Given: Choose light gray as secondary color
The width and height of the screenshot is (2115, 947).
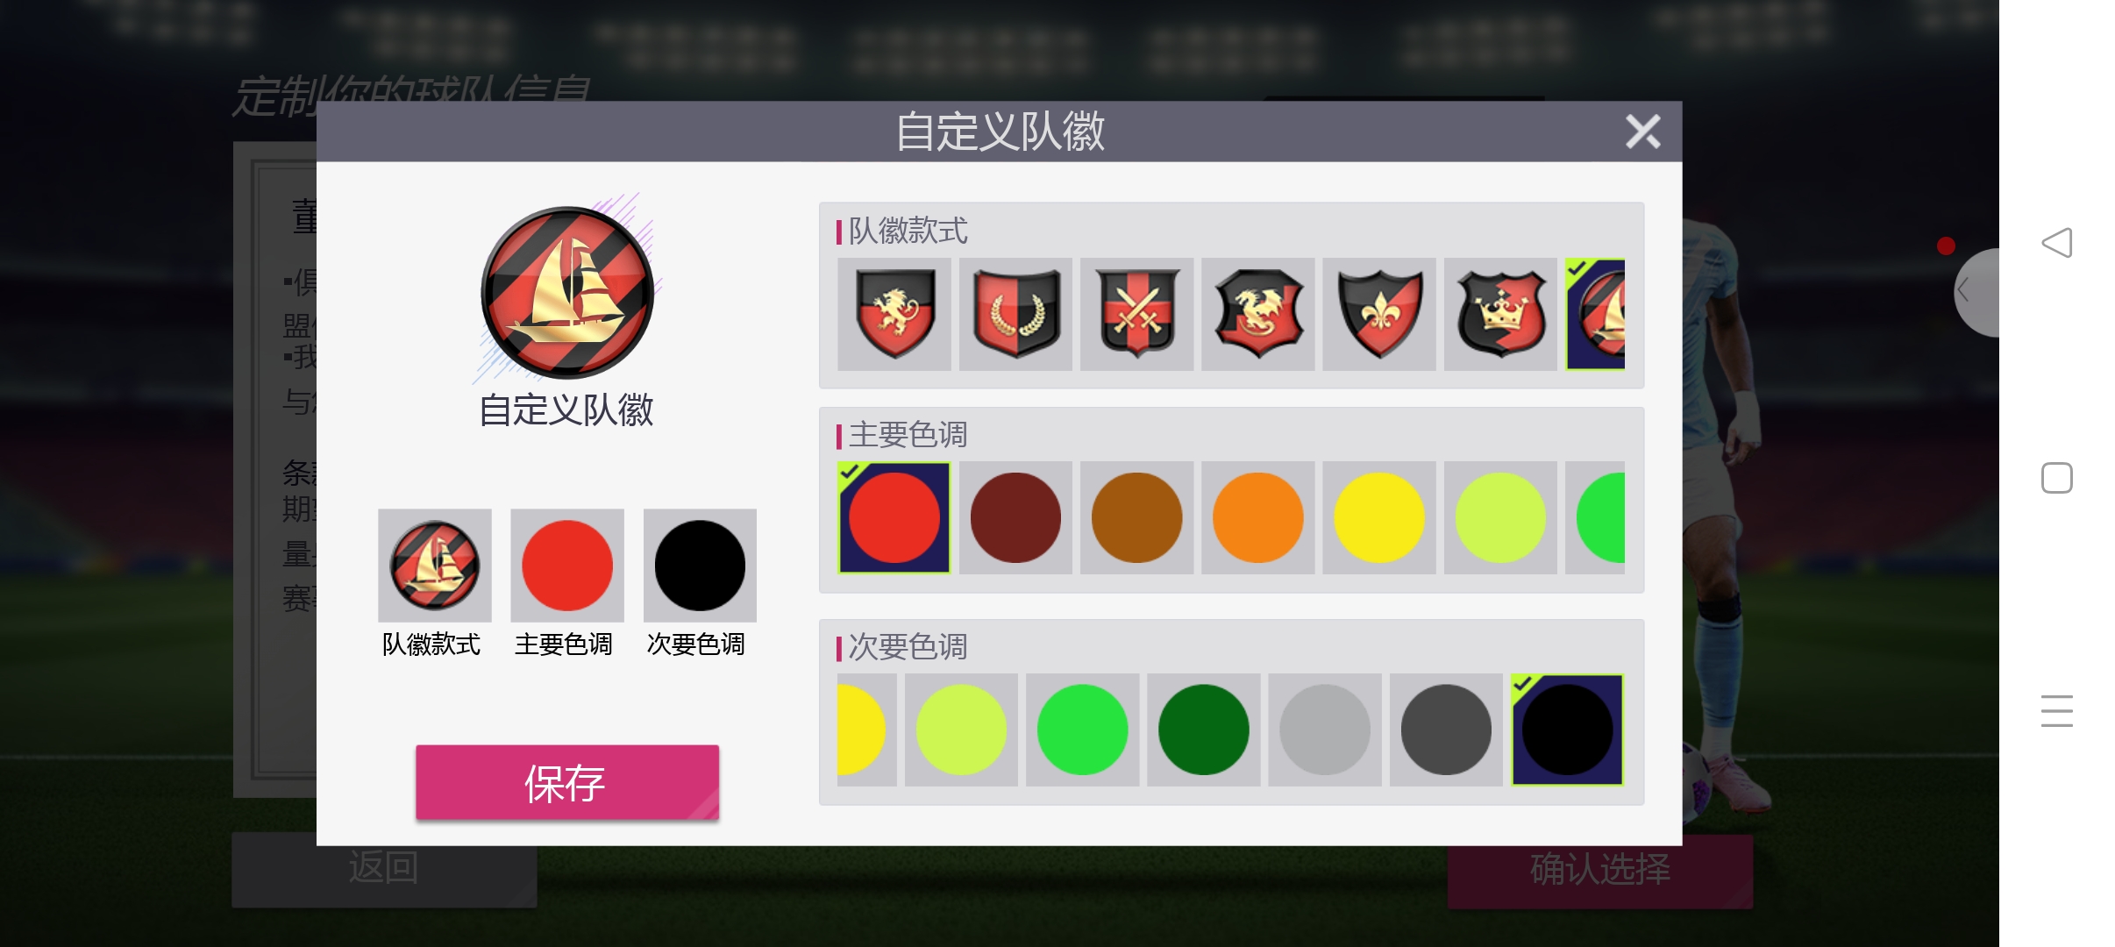Looking at the screenshot, I should click(x=1324, y=730).
